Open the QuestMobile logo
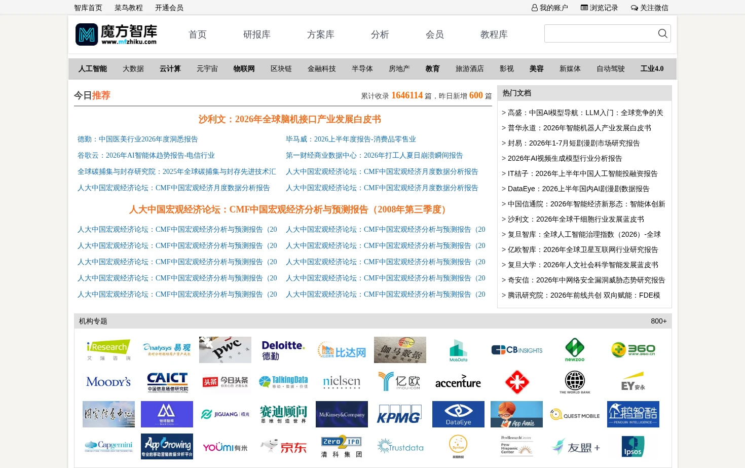 pyautogui.click(x=575, y=414)
